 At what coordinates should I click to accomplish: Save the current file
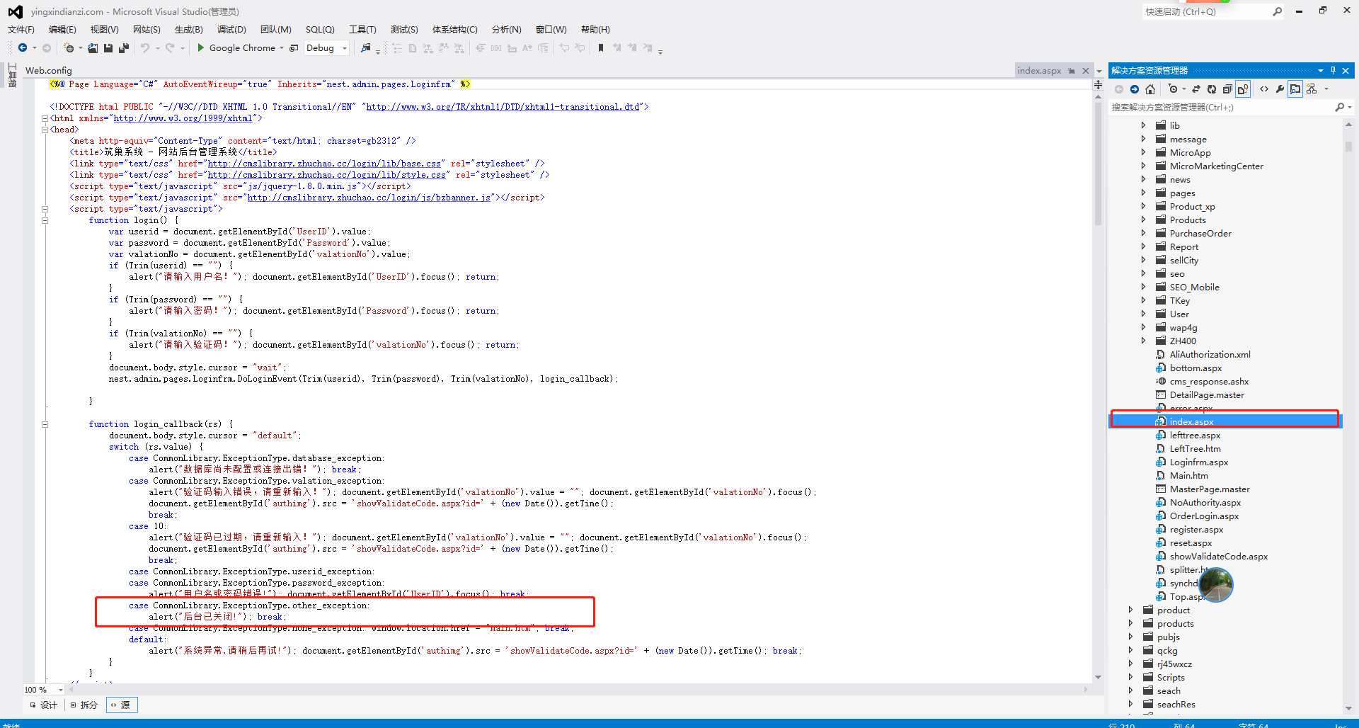[x=108, y=47]
